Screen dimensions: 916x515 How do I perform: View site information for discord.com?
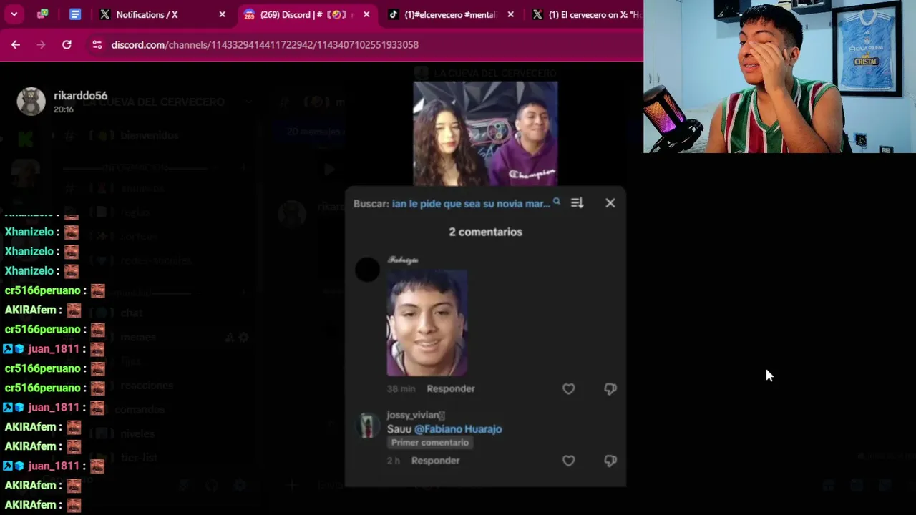(97, 44)
